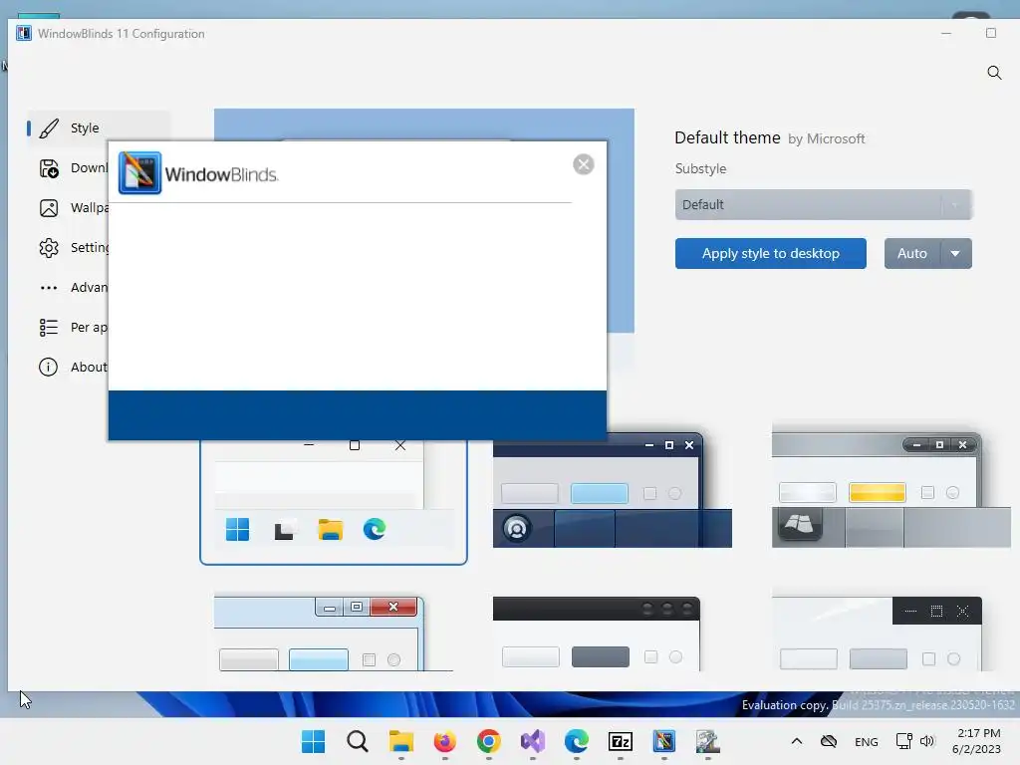Screen dimensions: 1020x765
Task: Open Microsoft Edge from taskbar
Action: pos(577,741)
